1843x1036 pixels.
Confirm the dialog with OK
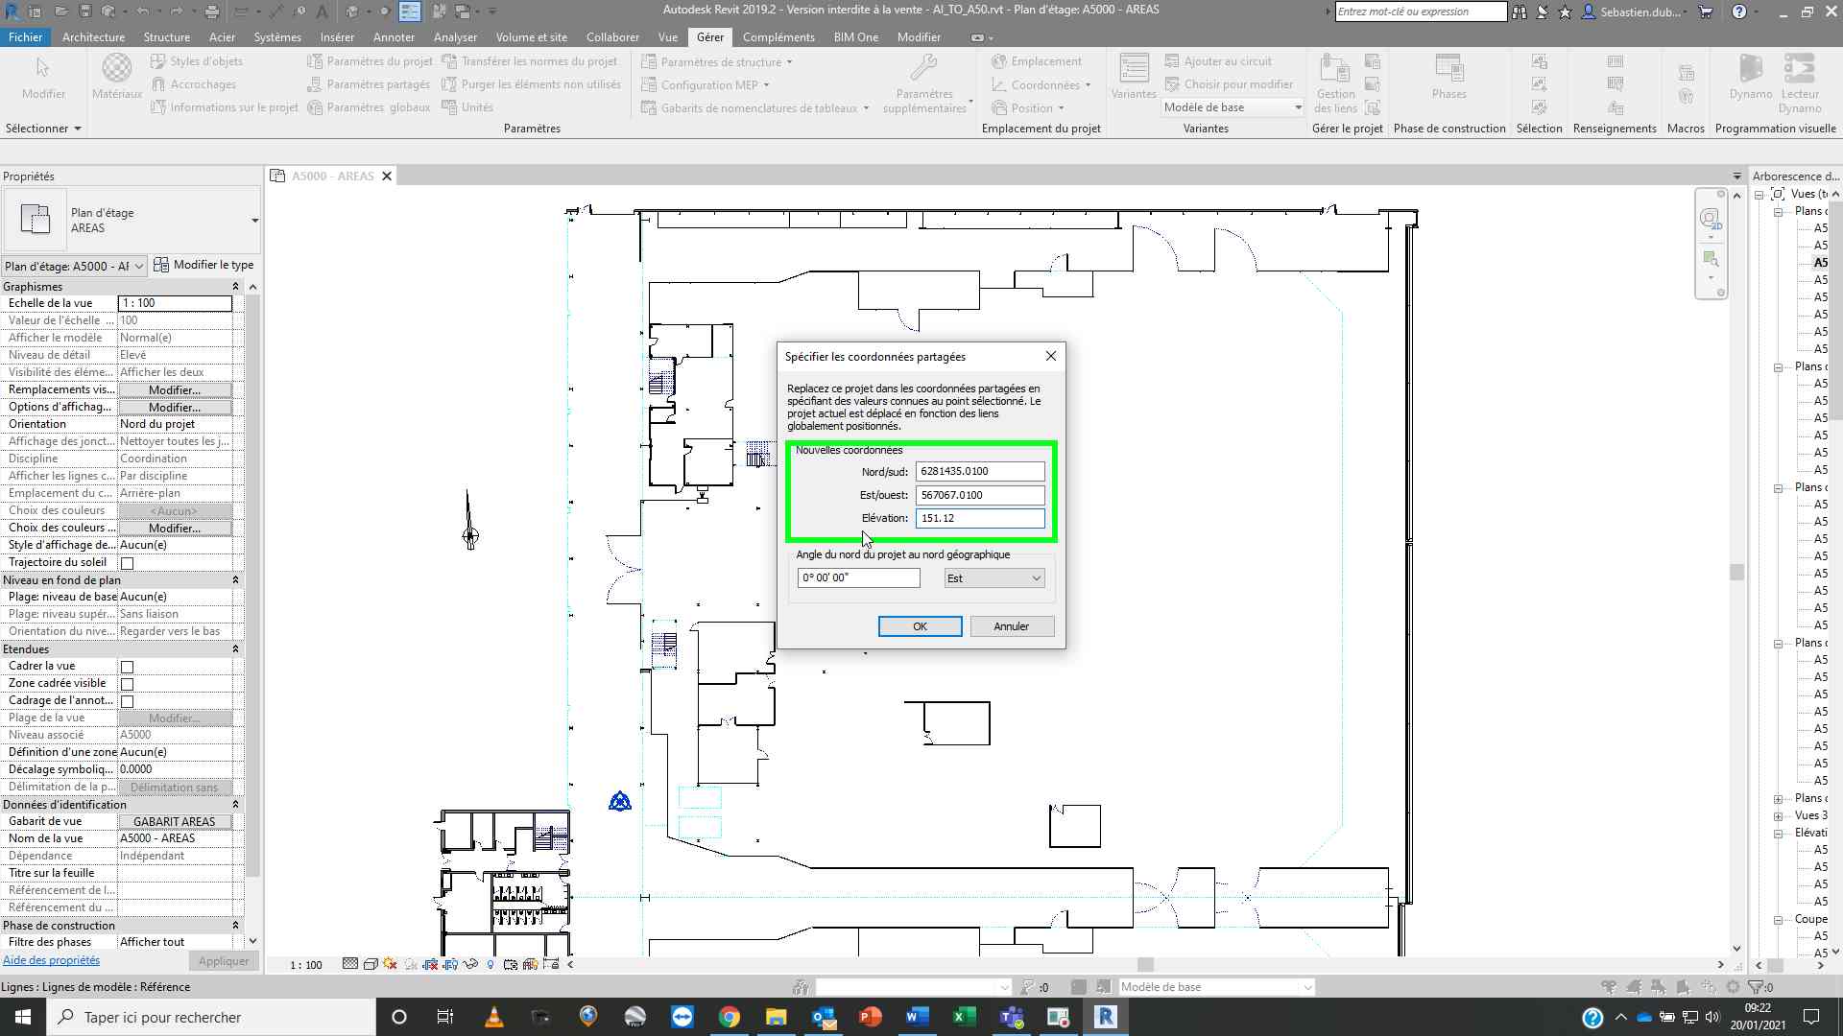click(x=920, y=626)
